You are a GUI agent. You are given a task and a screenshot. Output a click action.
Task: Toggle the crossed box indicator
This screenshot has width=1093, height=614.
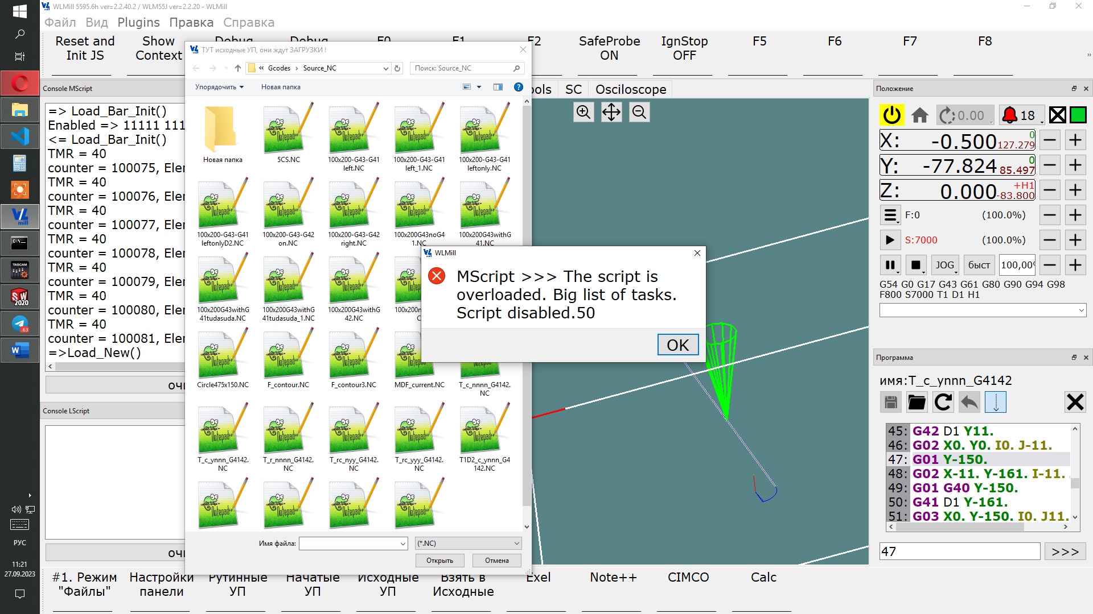point(1057,115)
